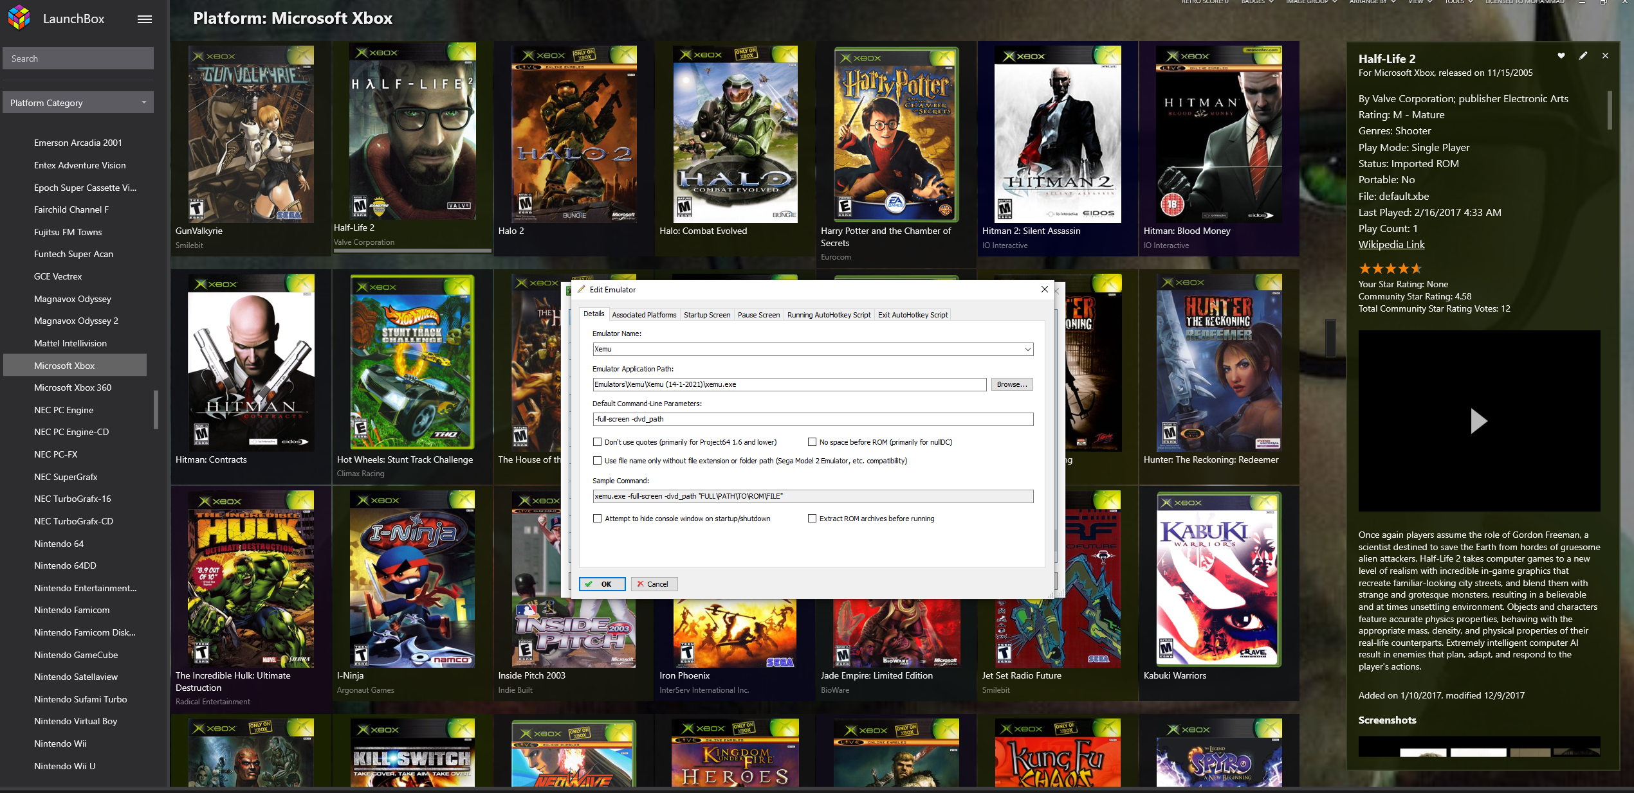Open Exit AutoHotkey Script tab
1634x793 pixels.
tap(913, 315)
